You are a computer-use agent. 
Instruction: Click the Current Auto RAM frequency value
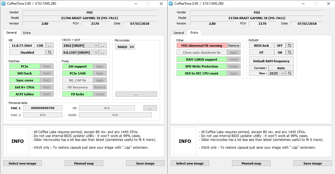coord(281,68)
